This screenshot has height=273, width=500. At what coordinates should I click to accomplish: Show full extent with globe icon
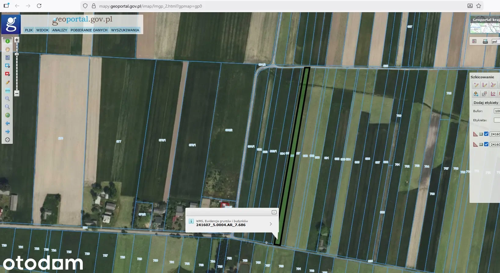pos(8,115)
